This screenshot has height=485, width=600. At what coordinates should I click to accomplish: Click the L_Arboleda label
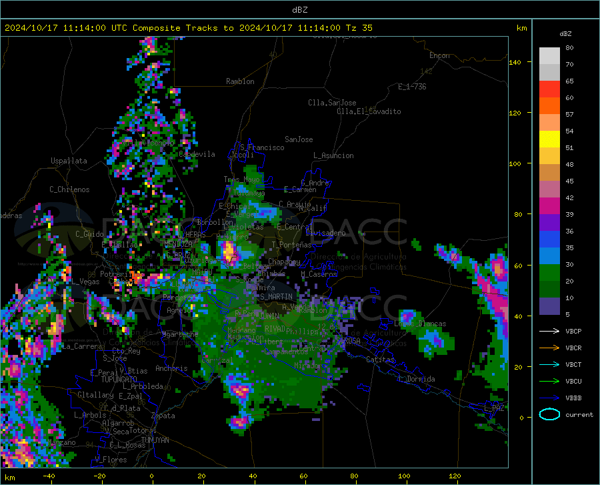coord(143,386)
